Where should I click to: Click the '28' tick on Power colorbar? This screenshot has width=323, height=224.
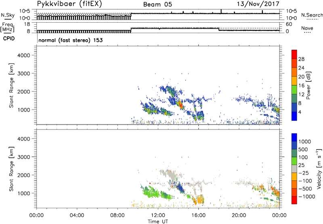point(301,59)
